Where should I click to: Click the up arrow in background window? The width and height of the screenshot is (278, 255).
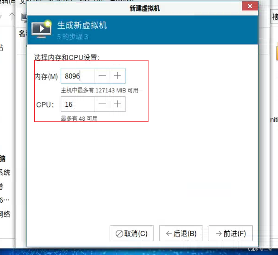[x=12, y=16]
